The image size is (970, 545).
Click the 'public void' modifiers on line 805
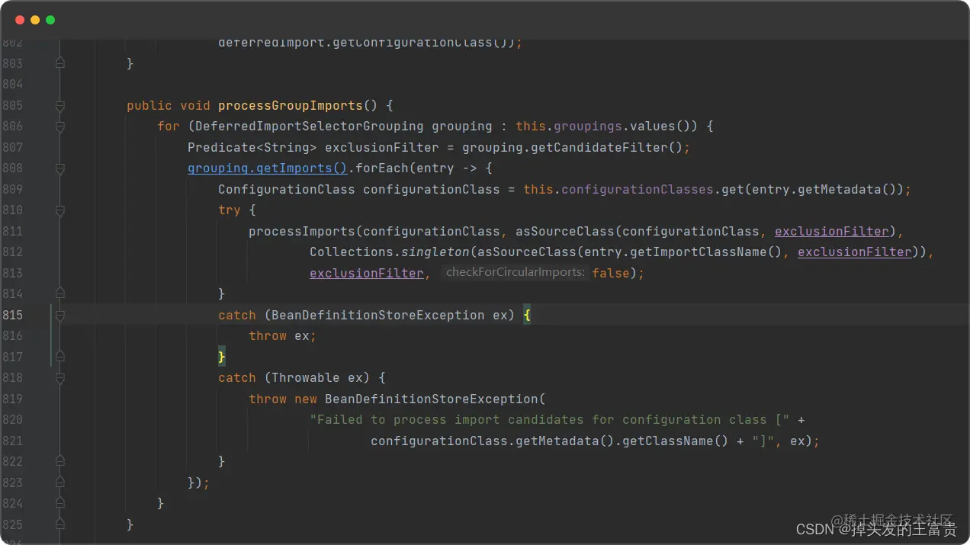[169, 105]
